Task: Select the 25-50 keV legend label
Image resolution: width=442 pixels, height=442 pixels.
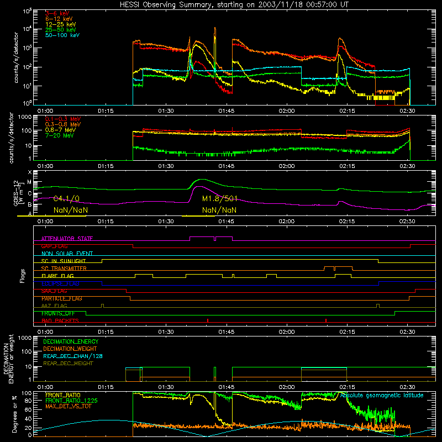Action: (x=61, y=30)
